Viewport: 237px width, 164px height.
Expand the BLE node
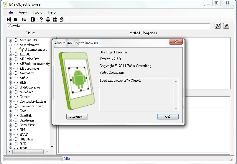(10, 83)
